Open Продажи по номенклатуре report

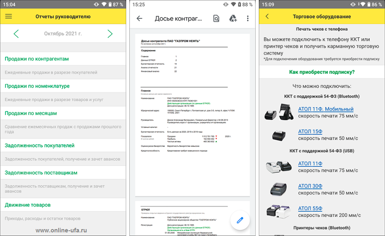tap(37, 86)
